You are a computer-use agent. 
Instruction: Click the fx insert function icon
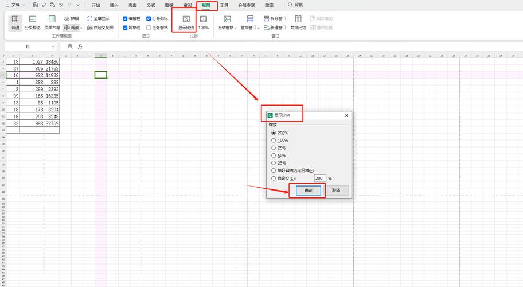tap(80, 46)
